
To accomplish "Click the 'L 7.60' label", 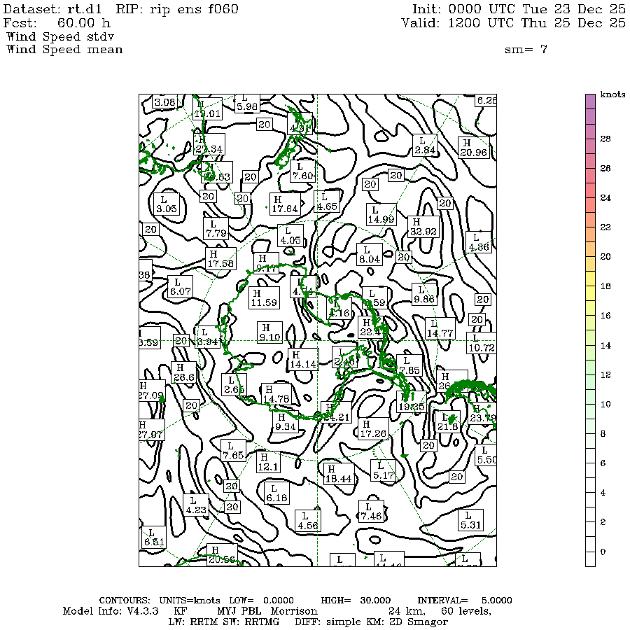I will point(302,171).
